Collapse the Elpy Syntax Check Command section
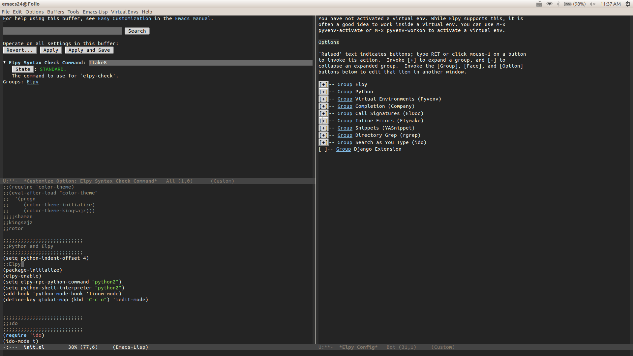633x356 pixels. (x=5, y=62)
